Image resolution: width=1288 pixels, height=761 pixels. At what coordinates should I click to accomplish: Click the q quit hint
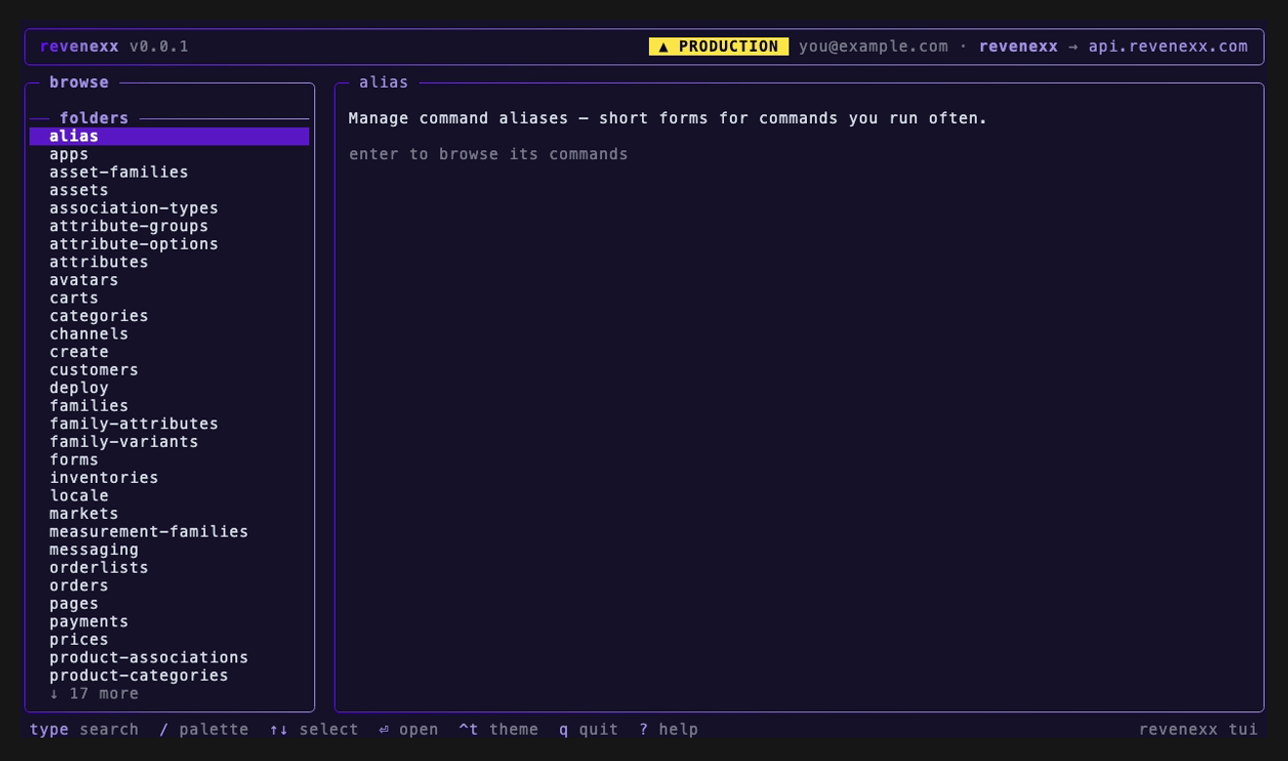(x=588, y=730)
